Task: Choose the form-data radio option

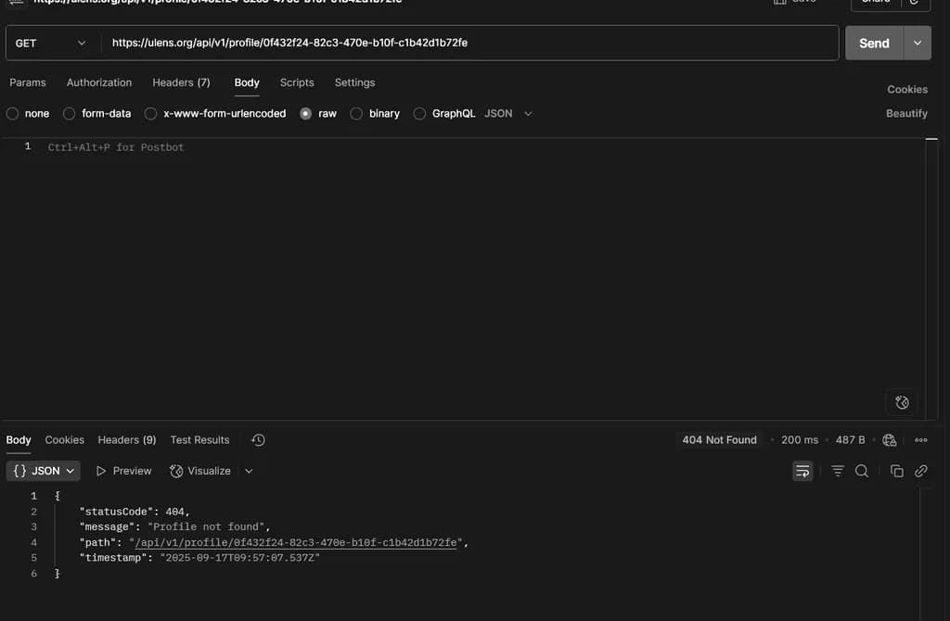Action: [x=70, y=114]
